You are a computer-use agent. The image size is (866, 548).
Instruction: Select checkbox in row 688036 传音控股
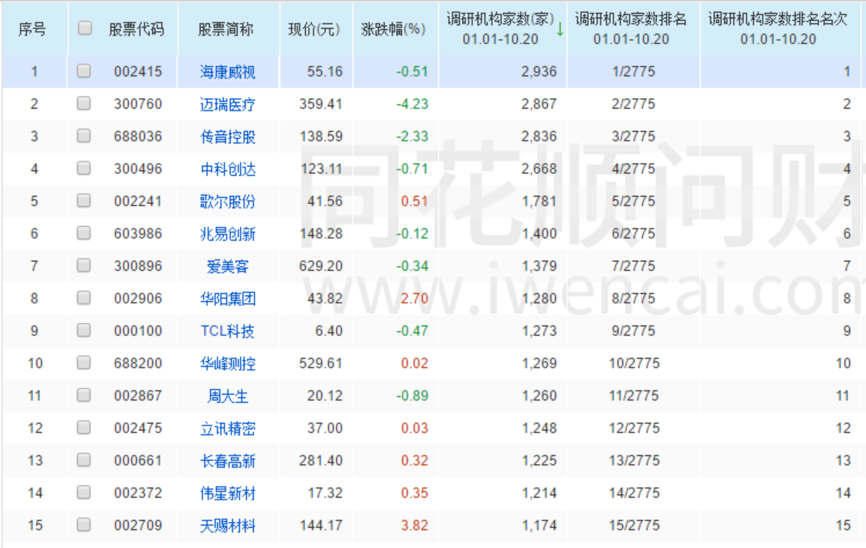[x=84, y=136]
